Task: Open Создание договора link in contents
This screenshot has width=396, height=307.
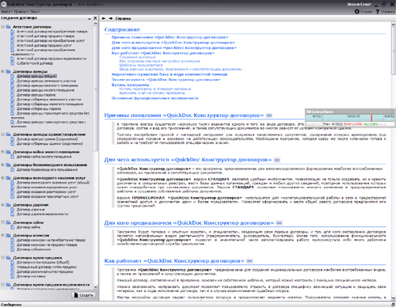Action: point(137,57)
